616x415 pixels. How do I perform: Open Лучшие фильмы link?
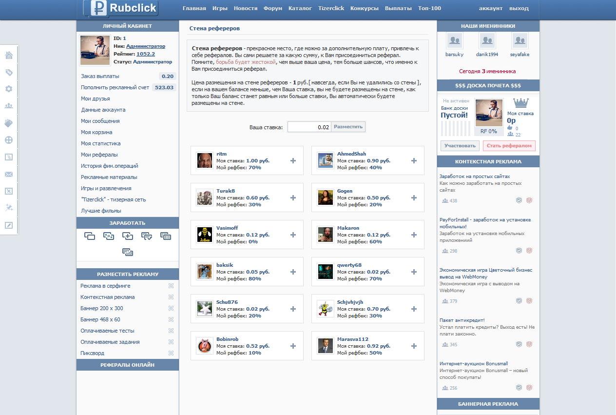click(101, 211)
